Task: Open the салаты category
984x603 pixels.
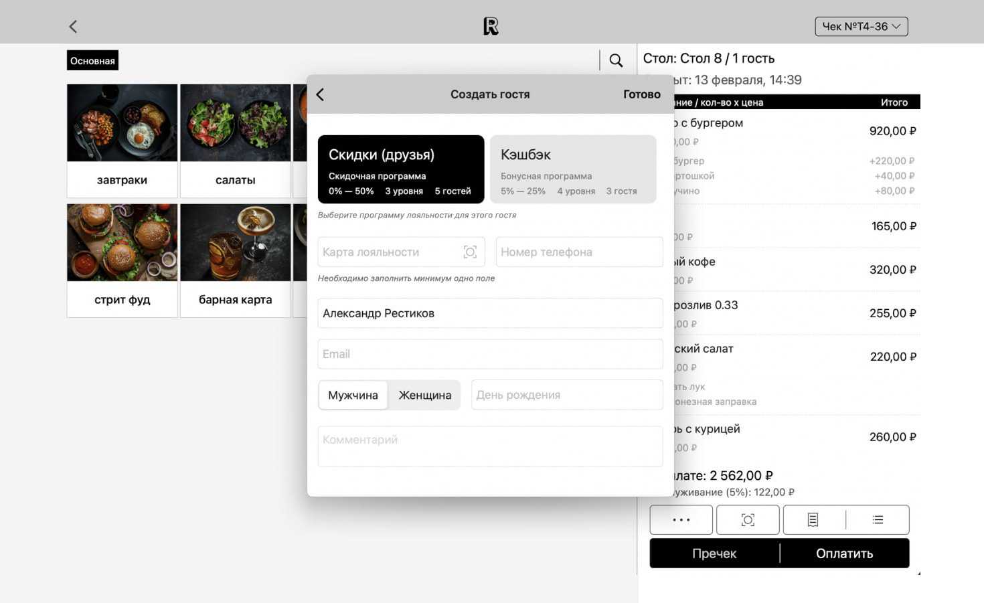Action: click(235, 141)
